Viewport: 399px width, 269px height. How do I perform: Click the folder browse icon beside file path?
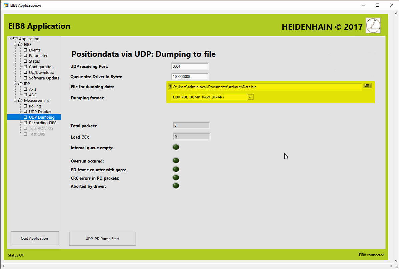click(367, 86)
